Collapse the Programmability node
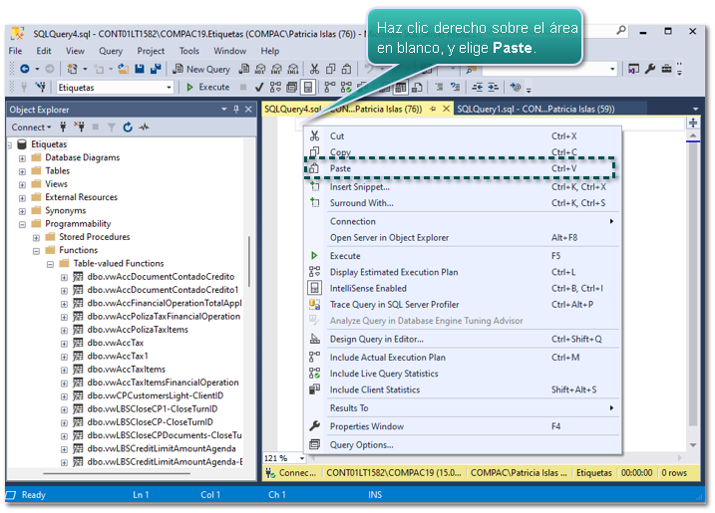Viewport: 715px width, 513px height. point(22,224)
